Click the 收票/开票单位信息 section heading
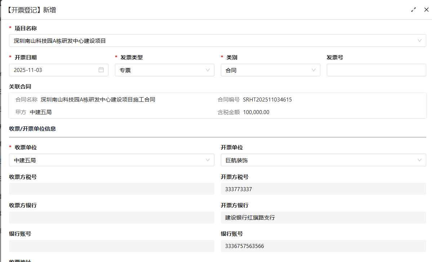Image resolution: width=432 pixels, height=262 pixels. (x=32, y=128)
